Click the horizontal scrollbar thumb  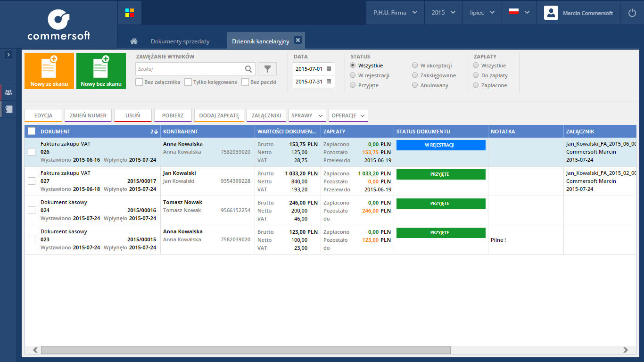246,350
